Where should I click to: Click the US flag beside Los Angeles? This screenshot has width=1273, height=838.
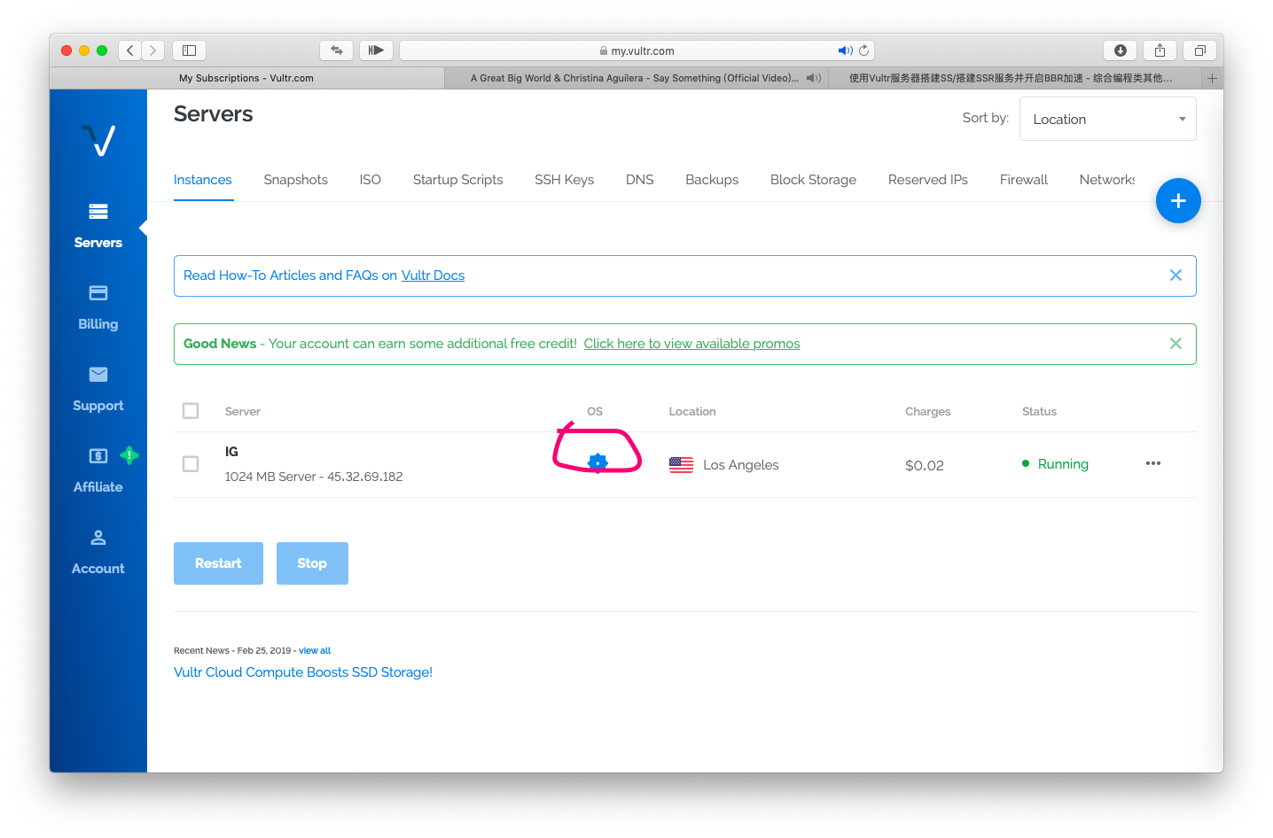[681, 464]
